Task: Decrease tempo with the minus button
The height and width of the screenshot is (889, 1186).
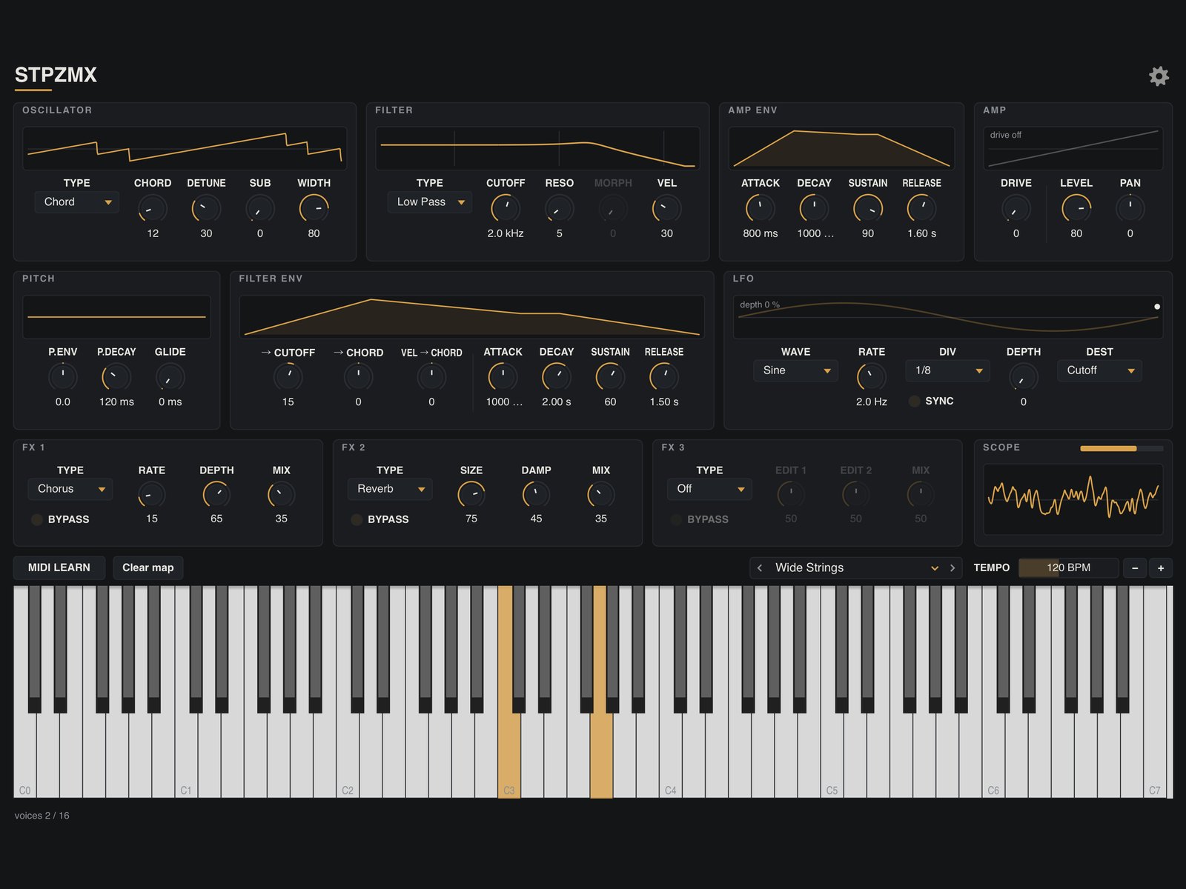Action: tap(1135, 568)
